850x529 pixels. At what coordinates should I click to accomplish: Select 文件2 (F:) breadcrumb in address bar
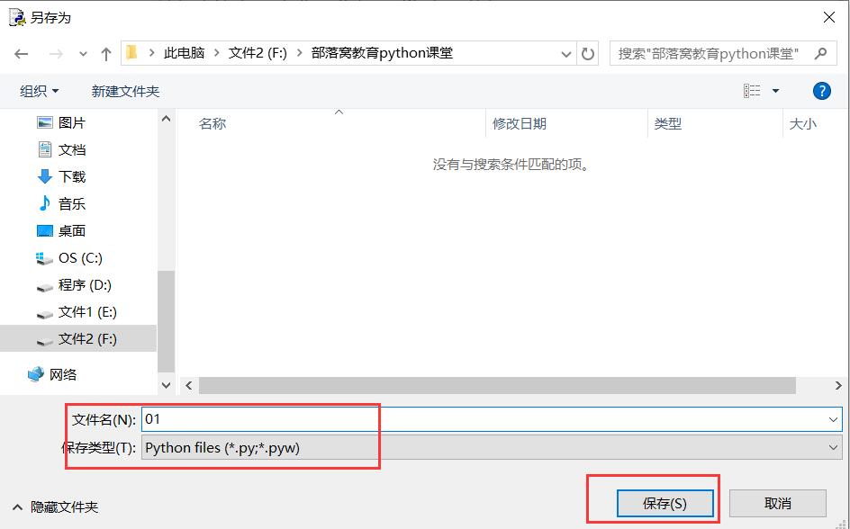(x=258, y=53)
